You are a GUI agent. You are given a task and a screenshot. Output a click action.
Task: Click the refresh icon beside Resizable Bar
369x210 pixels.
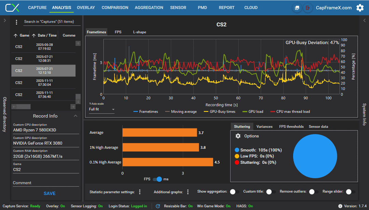point(158,206)
